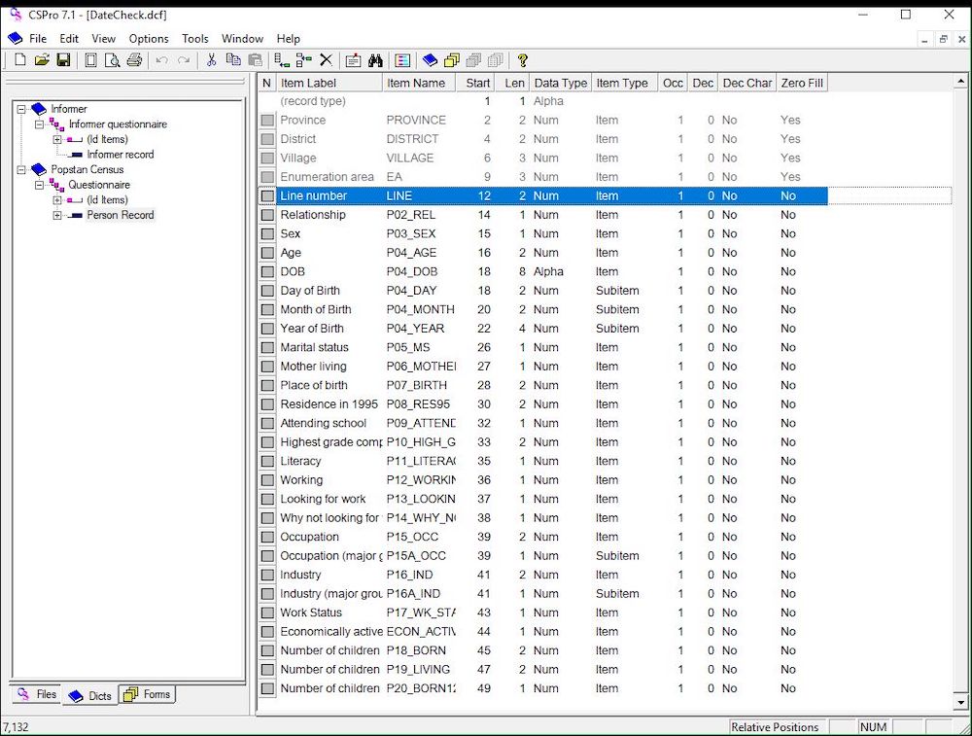Image resolution: width=972 pixels, height=736 pixels.
Task: Expand (Id Items) under Informer questionnaire
Action: [x=57, y=139]
